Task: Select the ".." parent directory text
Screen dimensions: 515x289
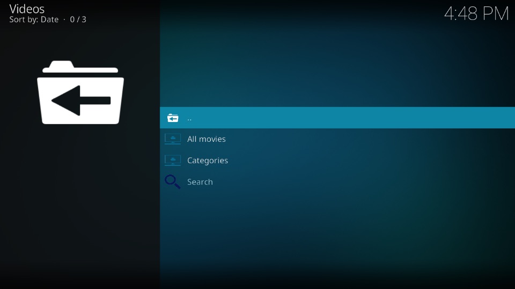Action: (189, 118)
